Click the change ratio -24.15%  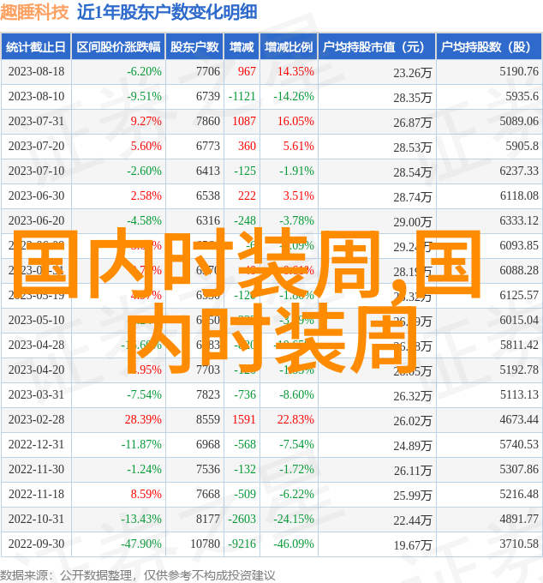coord(294,519)
